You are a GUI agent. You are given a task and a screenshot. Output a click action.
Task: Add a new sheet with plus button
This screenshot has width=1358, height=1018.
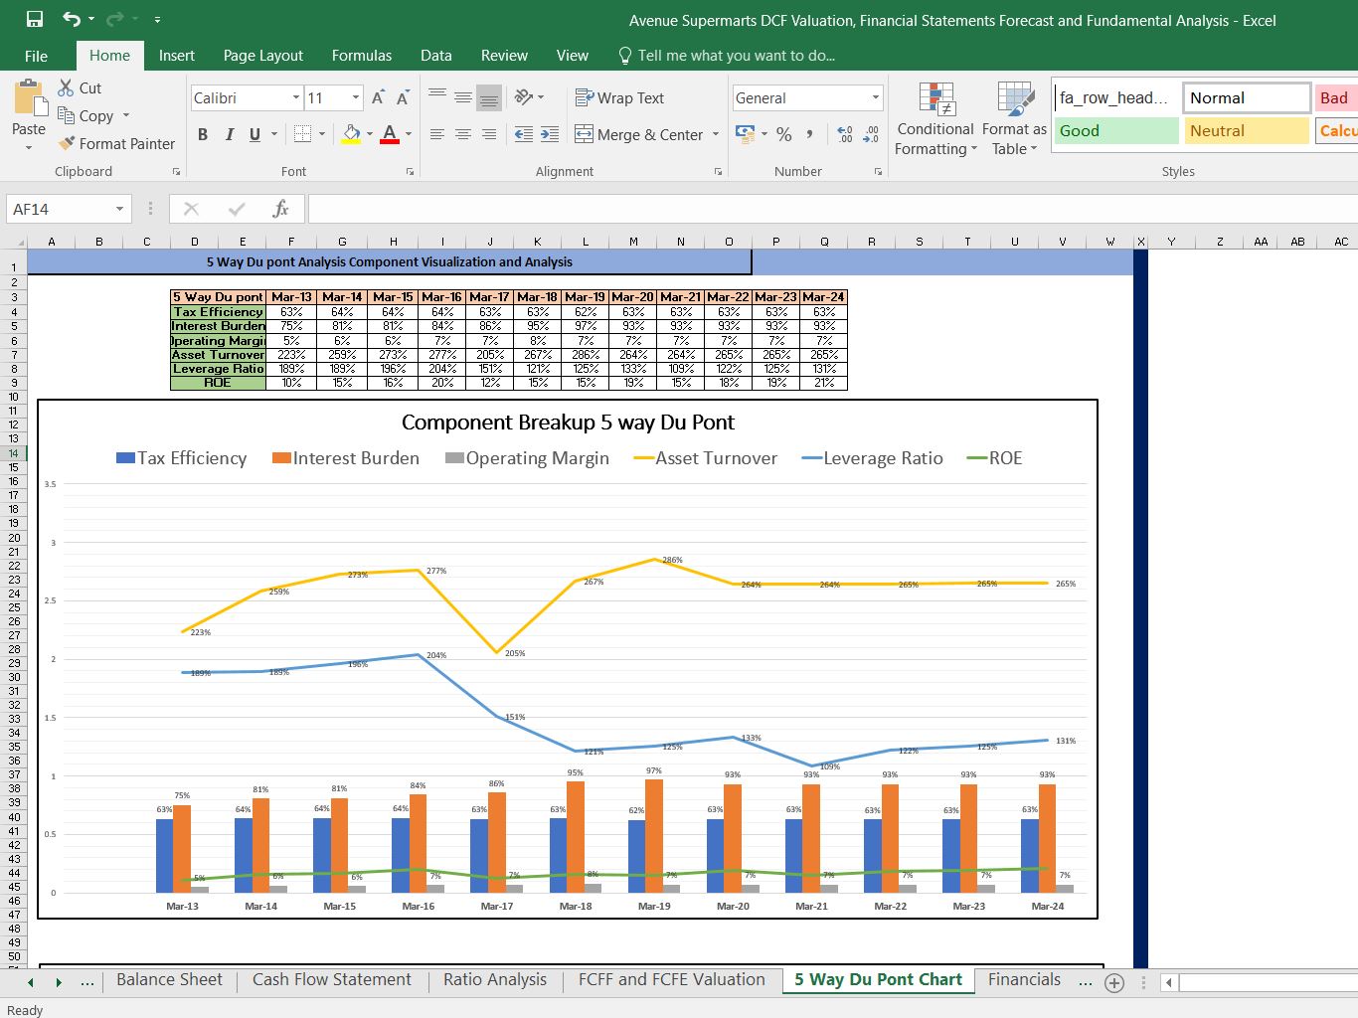tap(1114, 982)
